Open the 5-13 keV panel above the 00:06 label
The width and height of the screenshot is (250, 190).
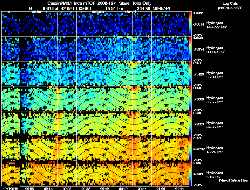[30, 173]
